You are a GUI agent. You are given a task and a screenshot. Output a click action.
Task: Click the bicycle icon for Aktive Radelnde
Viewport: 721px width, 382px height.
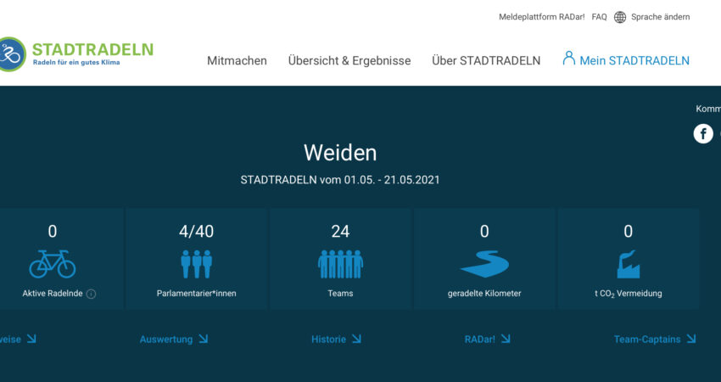pos(53,264)
